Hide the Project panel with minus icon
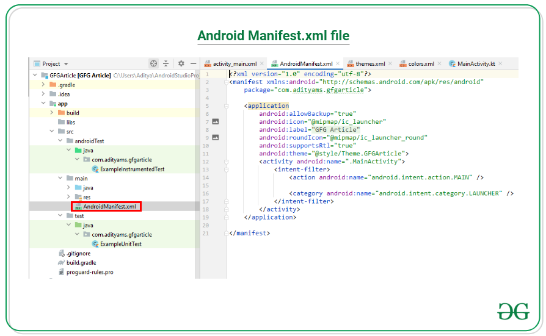The image size is (546, 336). 193,63
